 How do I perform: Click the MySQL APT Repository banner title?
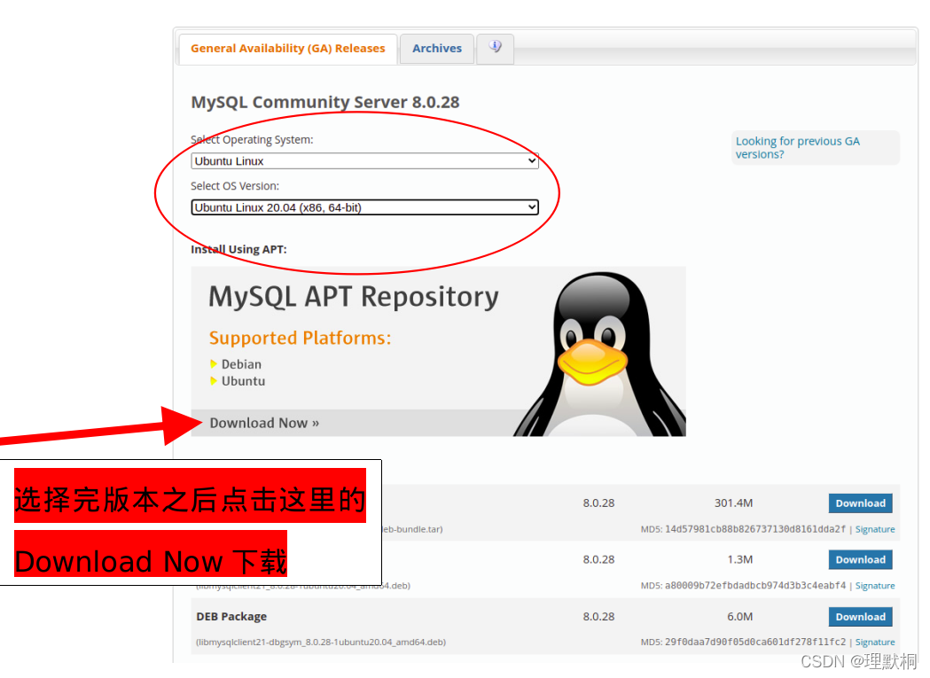pyautogui.click(x=354, y=297)
